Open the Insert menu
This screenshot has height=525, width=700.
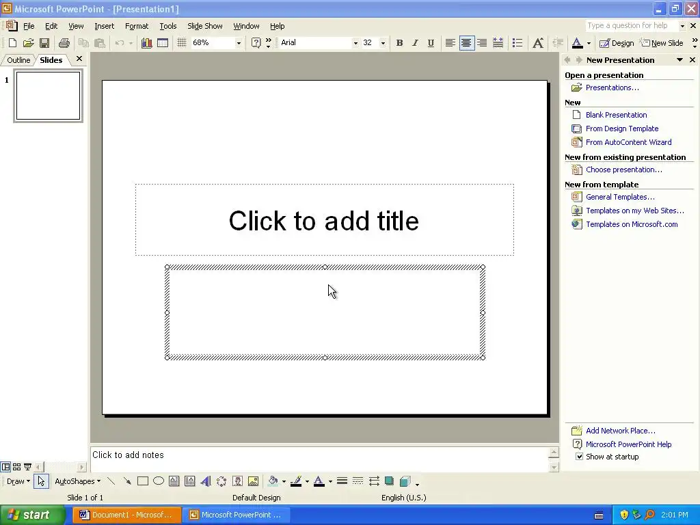tap(104, 26)
